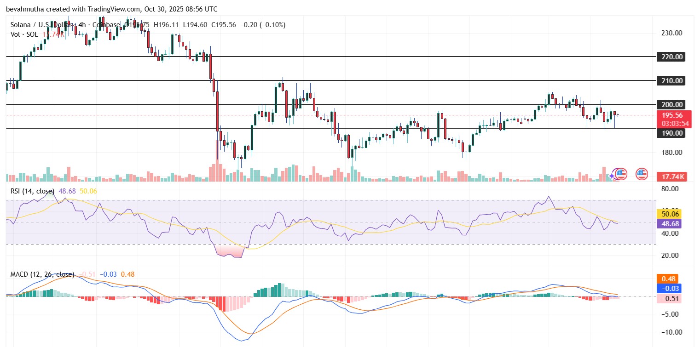This screenshot has height=347, width=700.
Task: Open the US flag event with purple ring
Action: pyautogui.click(x=621, y=174)
